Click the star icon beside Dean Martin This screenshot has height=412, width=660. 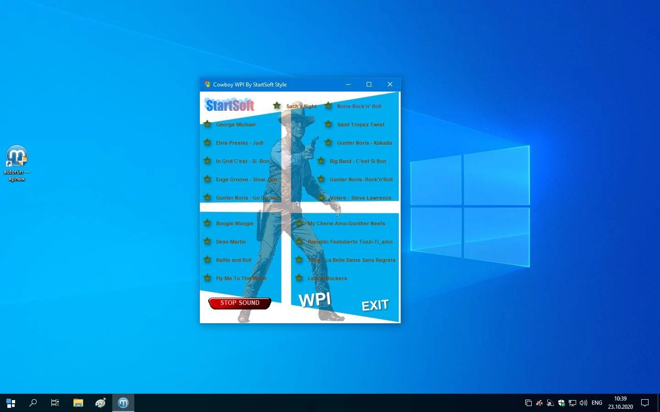tap(207, 241)
